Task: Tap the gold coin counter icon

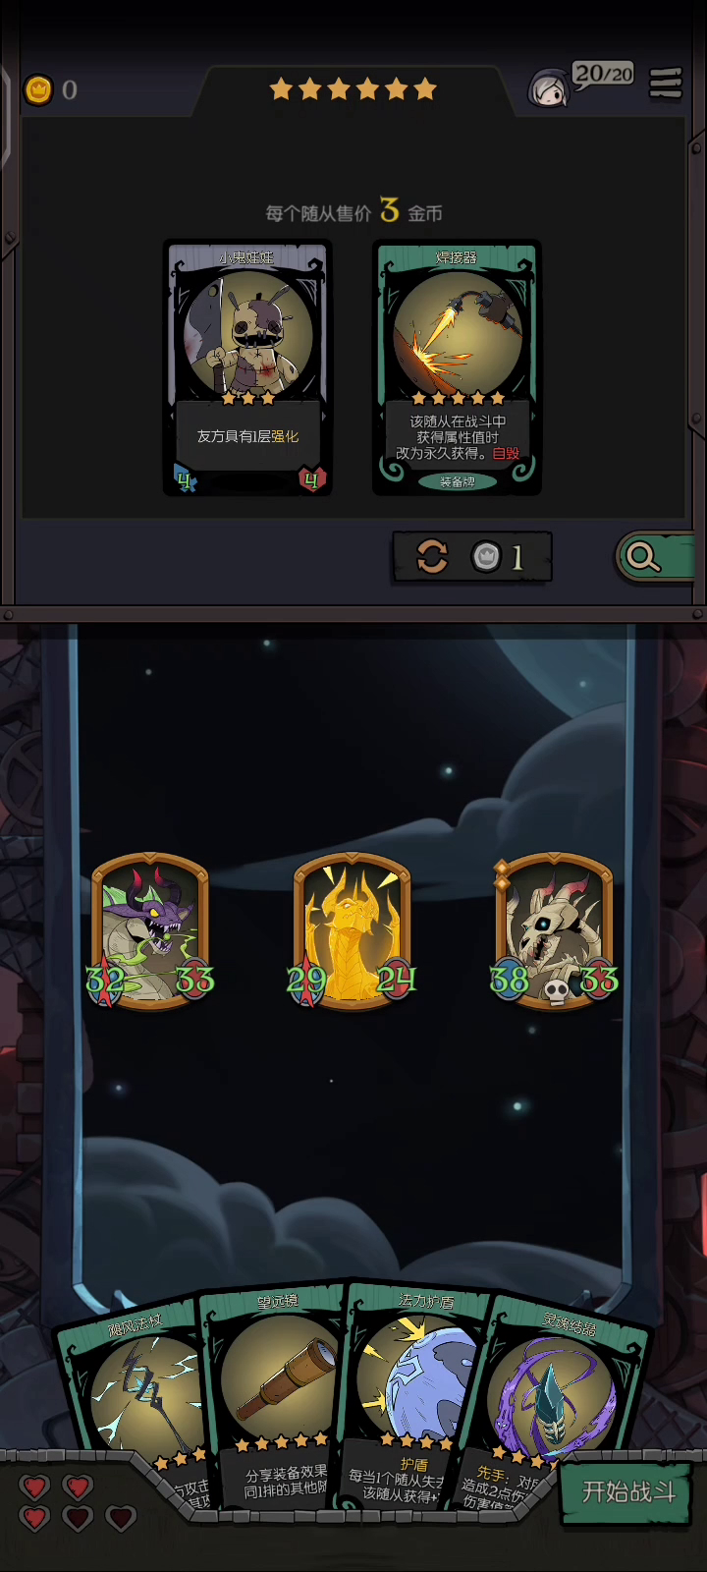Action: click(x=38, y=89)
